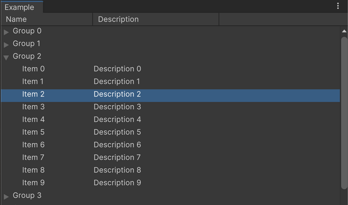Click the Group 0 disclosure triangle

(x=6, y=31)
